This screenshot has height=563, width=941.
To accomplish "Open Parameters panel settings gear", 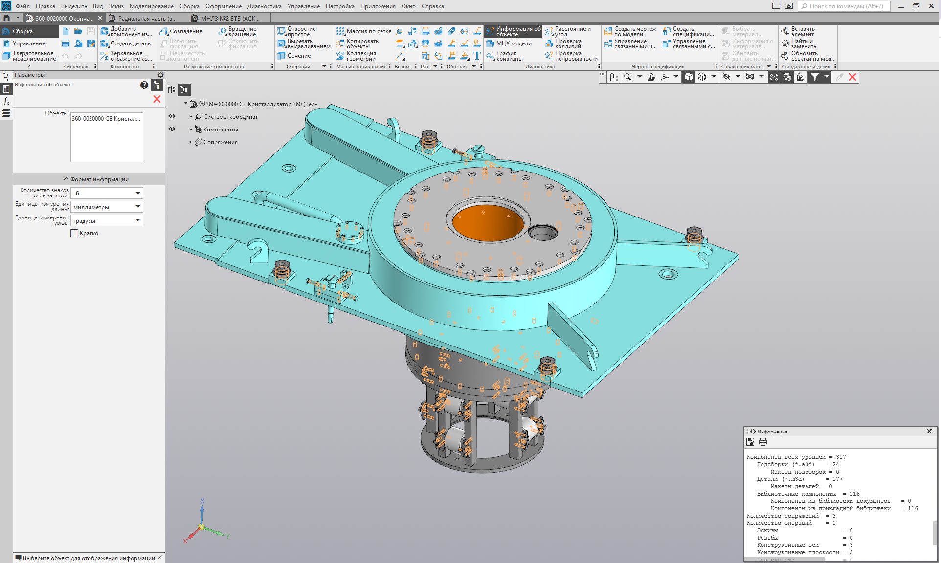I will (x=160, y=75).
